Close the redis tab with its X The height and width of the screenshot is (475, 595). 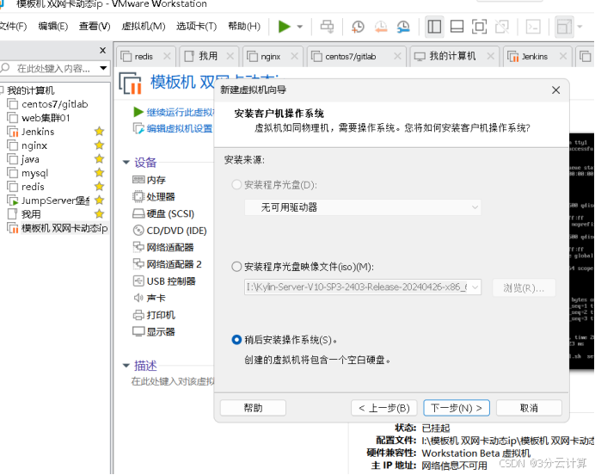pos(167,57)
